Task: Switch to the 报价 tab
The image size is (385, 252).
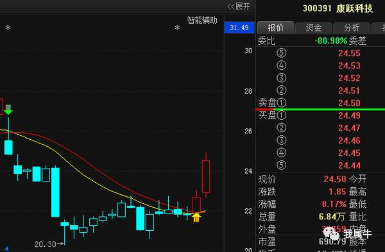Action: (275, 28)
